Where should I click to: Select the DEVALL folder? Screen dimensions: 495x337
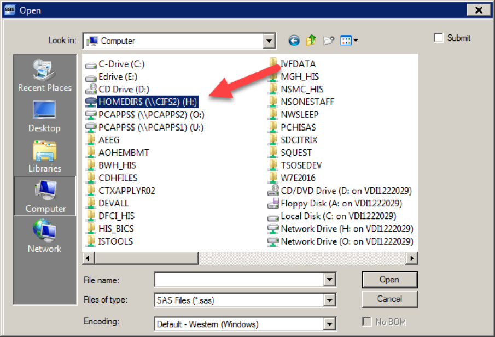point(108,203)
